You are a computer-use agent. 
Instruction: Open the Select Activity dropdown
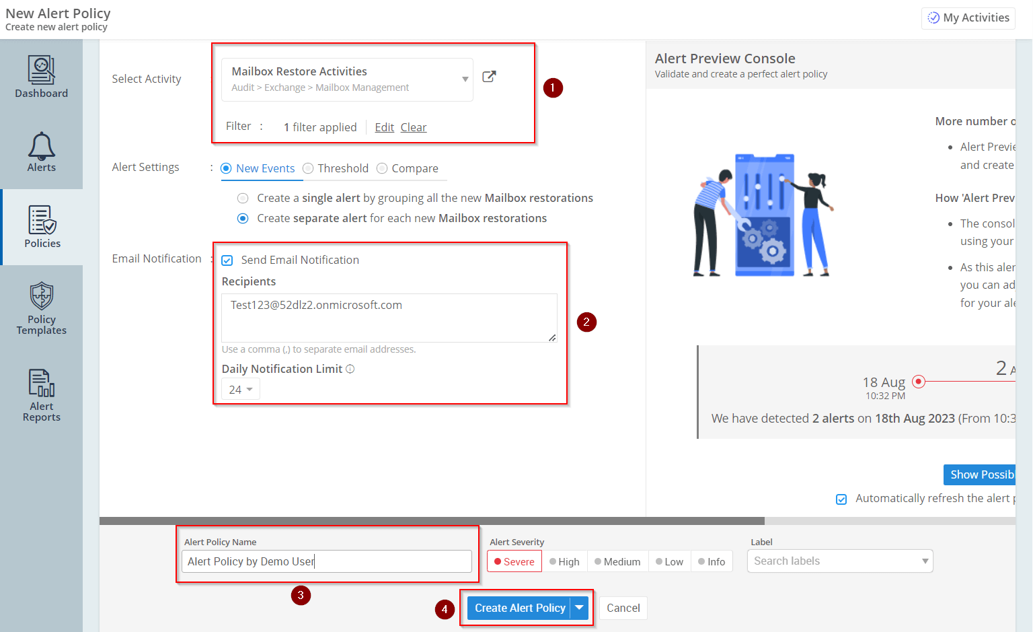point(464,79)
